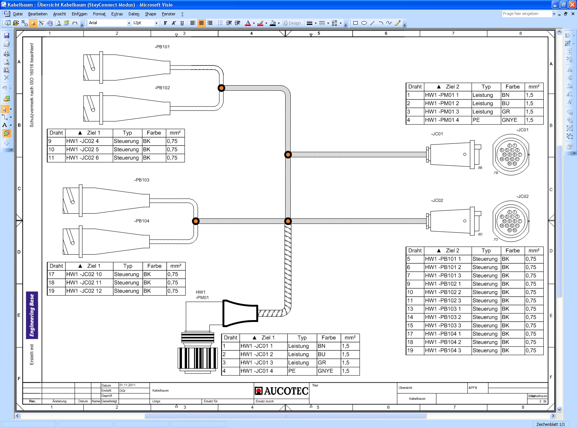Viewport: 577px width, 428px height.
Task: Click the Save icon in left toolbar
Action: click(6, 35)
